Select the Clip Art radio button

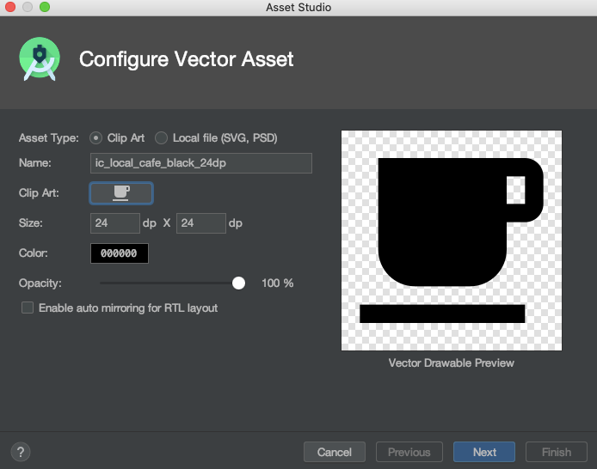coord(95,137)
